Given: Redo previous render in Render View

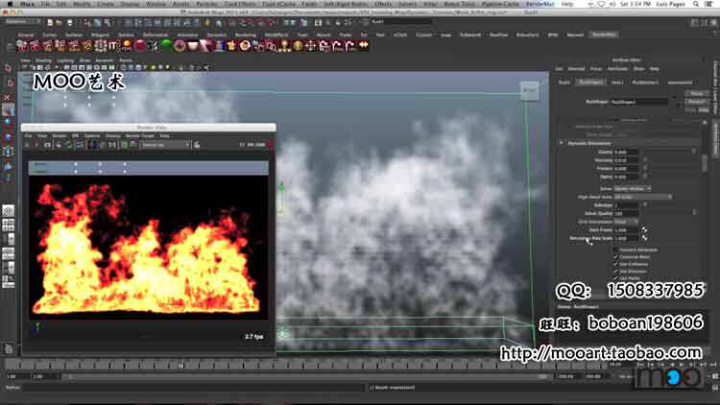Looking at the screenshot, I should [27, 145].
